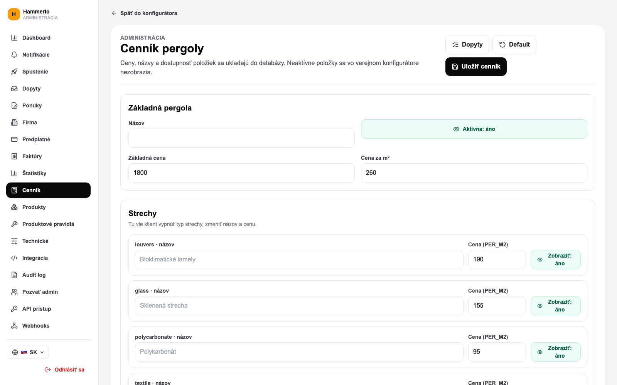Click the Cena za m² field with 260
Screen dimensions: 617x385
click(x=474, y=173)
